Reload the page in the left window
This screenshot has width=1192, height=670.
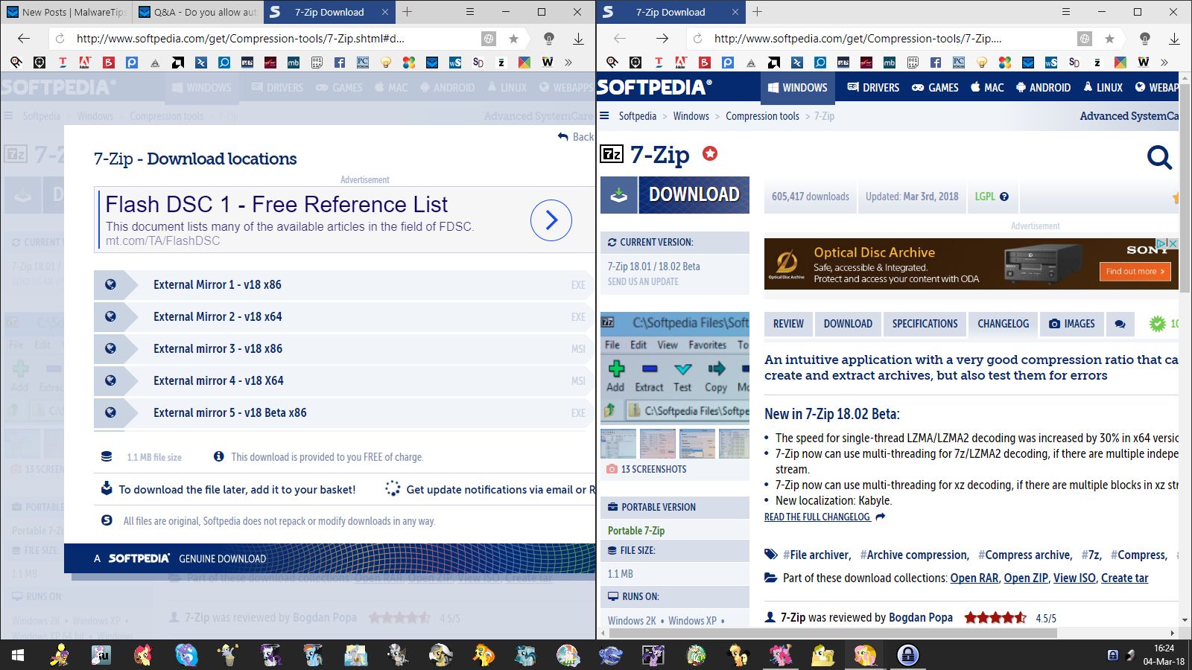[60, 39]
